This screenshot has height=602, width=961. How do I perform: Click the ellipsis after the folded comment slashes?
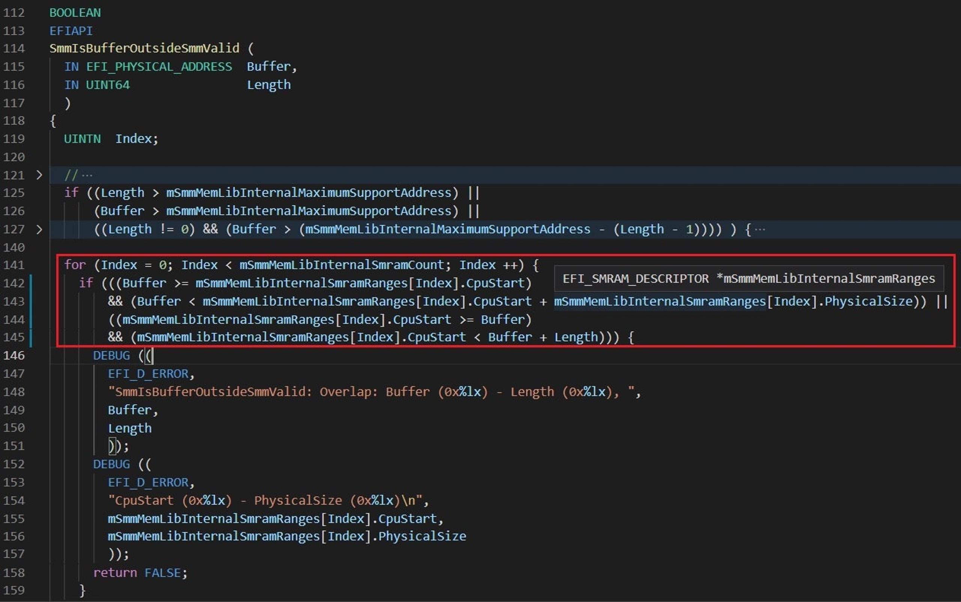(x=87, y=175)
